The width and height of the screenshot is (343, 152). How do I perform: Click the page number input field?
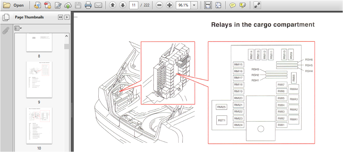pos(133,5)
